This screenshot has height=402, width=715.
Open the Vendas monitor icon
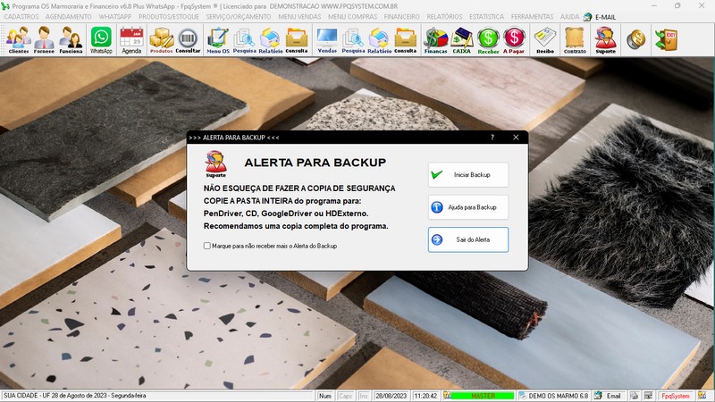[x=327, y=39]
